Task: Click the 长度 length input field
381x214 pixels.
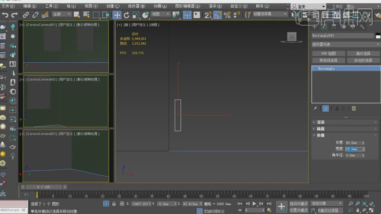Action: click(352, 142)
